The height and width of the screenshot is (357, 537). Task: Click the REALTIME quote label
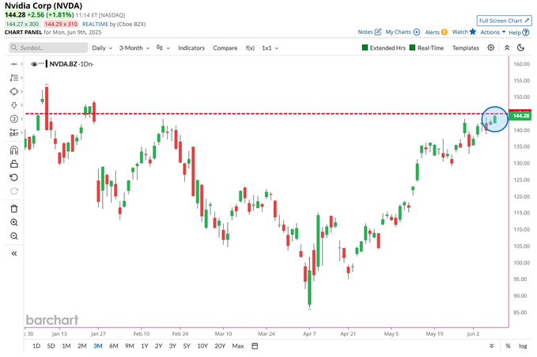tap(95, 24)
